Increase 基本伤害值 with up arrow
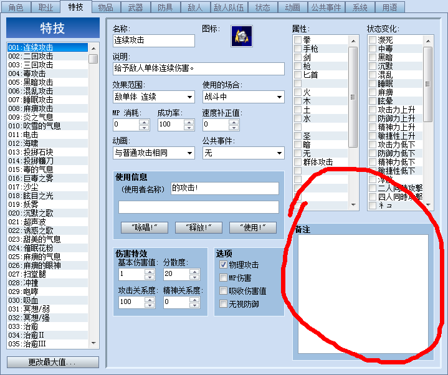 coord(150,272)
